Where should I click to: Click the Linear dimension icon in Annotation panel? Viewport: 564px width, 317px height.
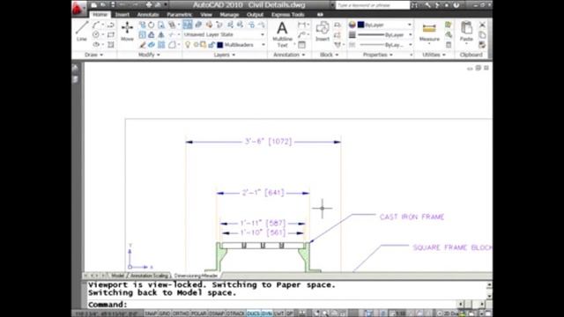pos(301,25)
